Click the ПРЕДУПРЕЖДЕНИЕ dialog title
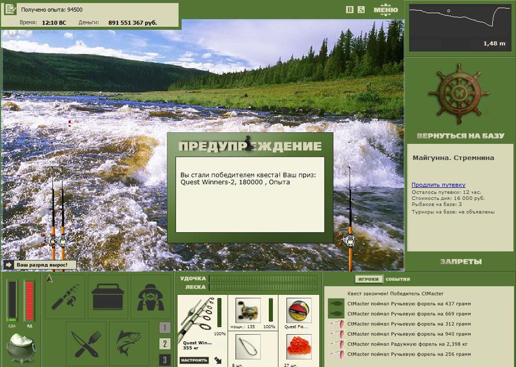Image resolution: width=516 pixels, height=367 pixels. tap(250, 146)
